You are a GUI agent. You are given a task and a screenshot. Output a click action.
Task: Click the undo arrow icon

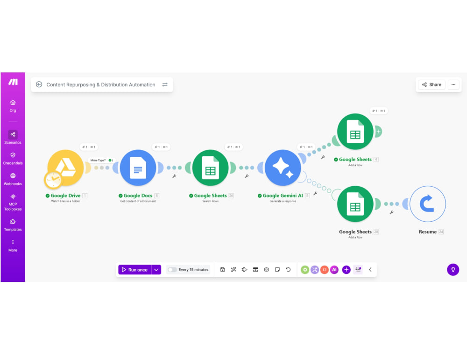point(288,270)
